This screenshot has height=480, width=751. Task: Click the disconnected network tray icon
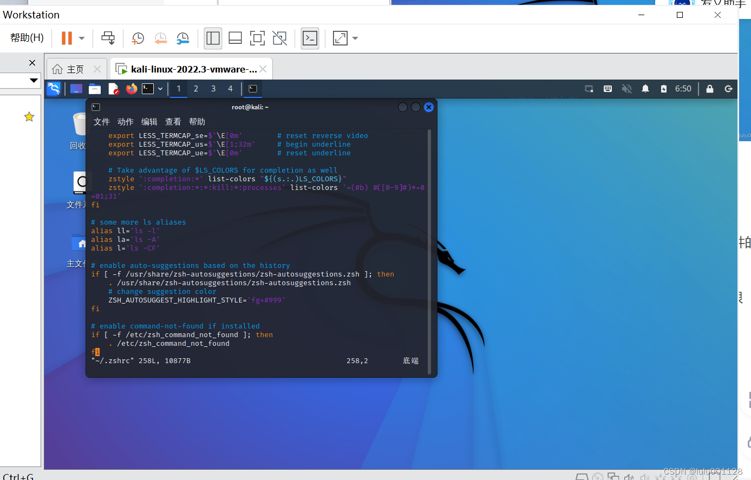tap(589, 89)
